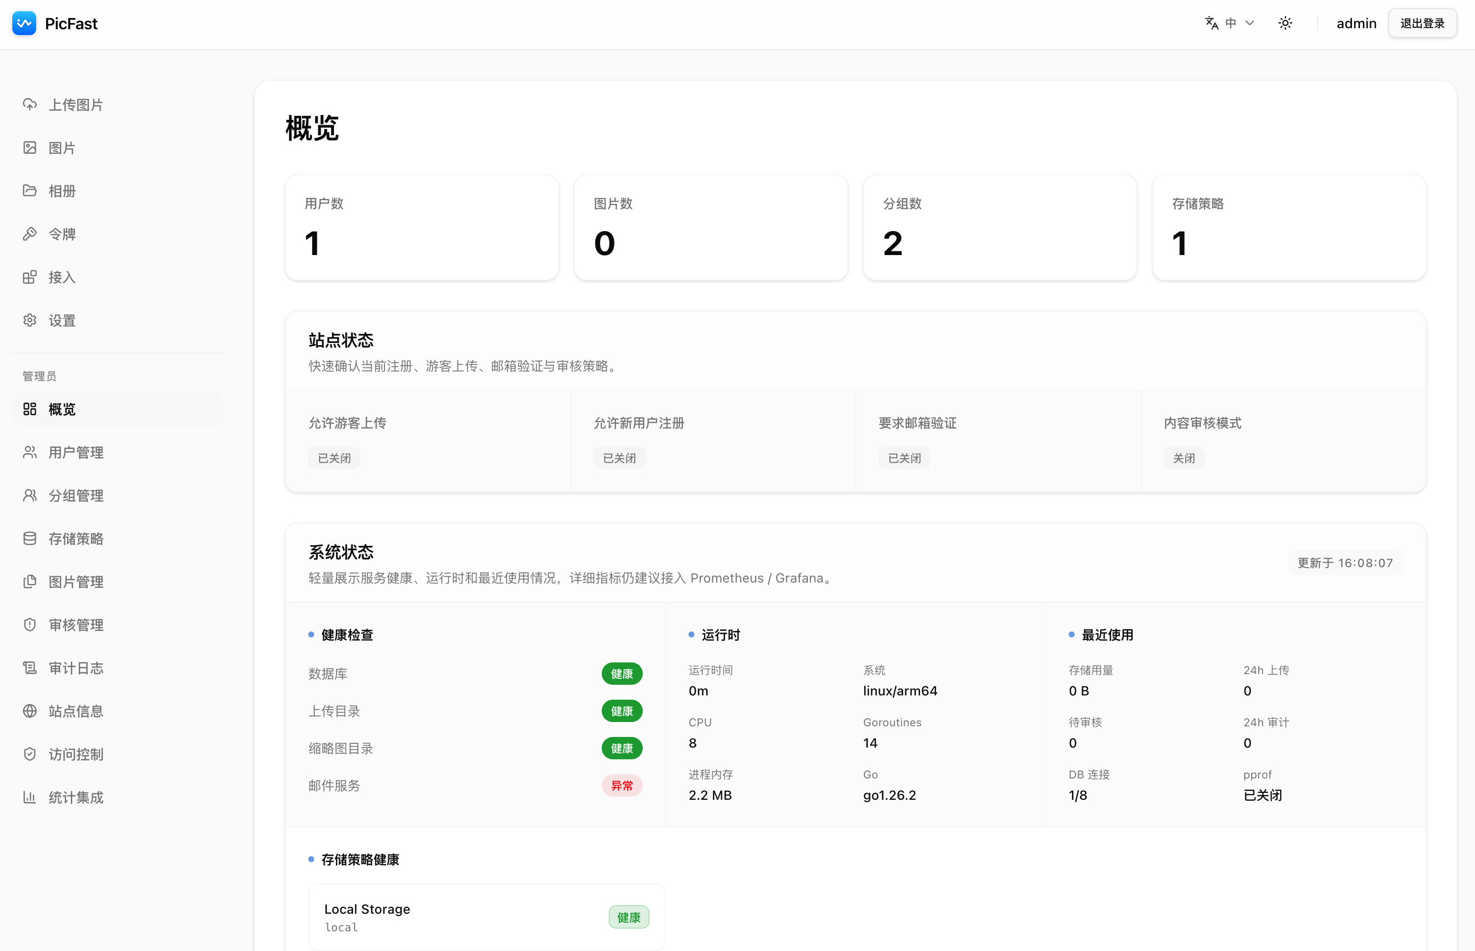
Task: Click the 分组数 stat card
Action: pos(999,228)
